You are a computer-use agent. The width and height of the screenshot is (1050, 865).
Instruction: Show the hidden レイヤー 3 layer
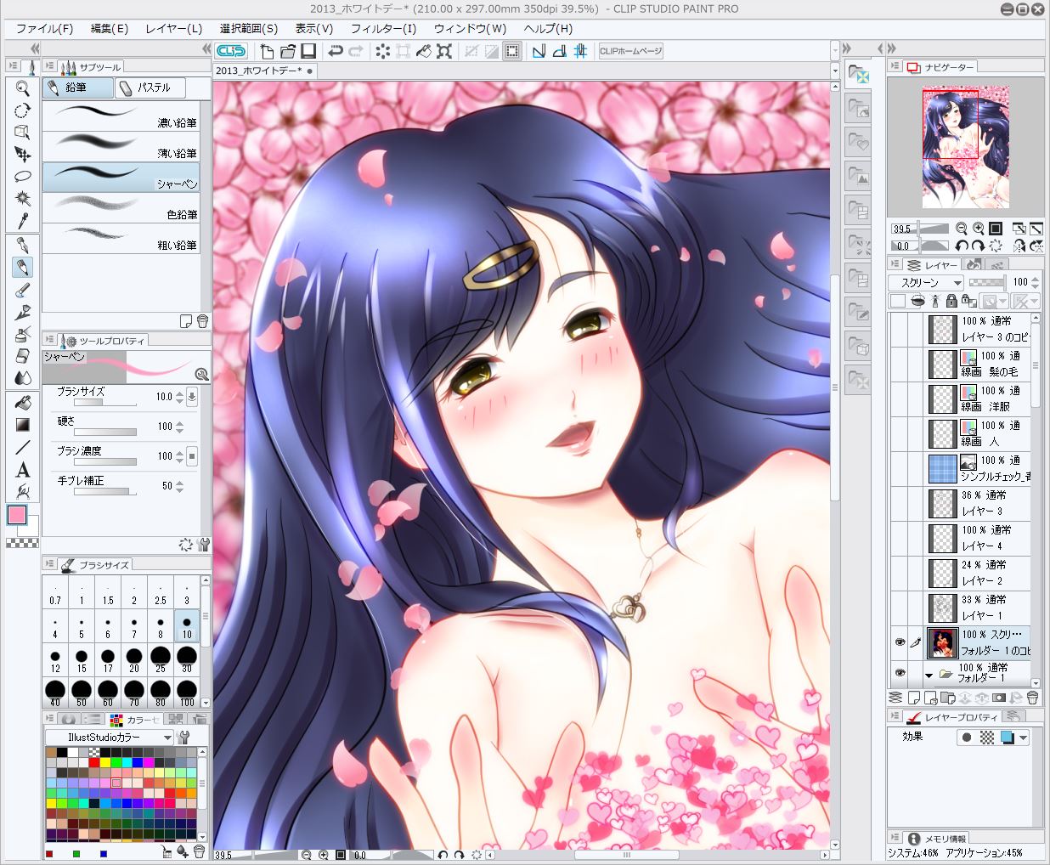(x=900, y=503)
